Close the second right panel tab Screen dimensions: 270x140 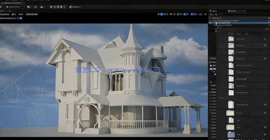pyautogui.click(x=244, y=11)
